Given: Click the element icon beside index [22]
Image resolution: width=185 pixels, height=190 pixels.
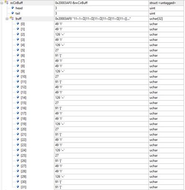Looking at the screenshot, I should (18, 139).
